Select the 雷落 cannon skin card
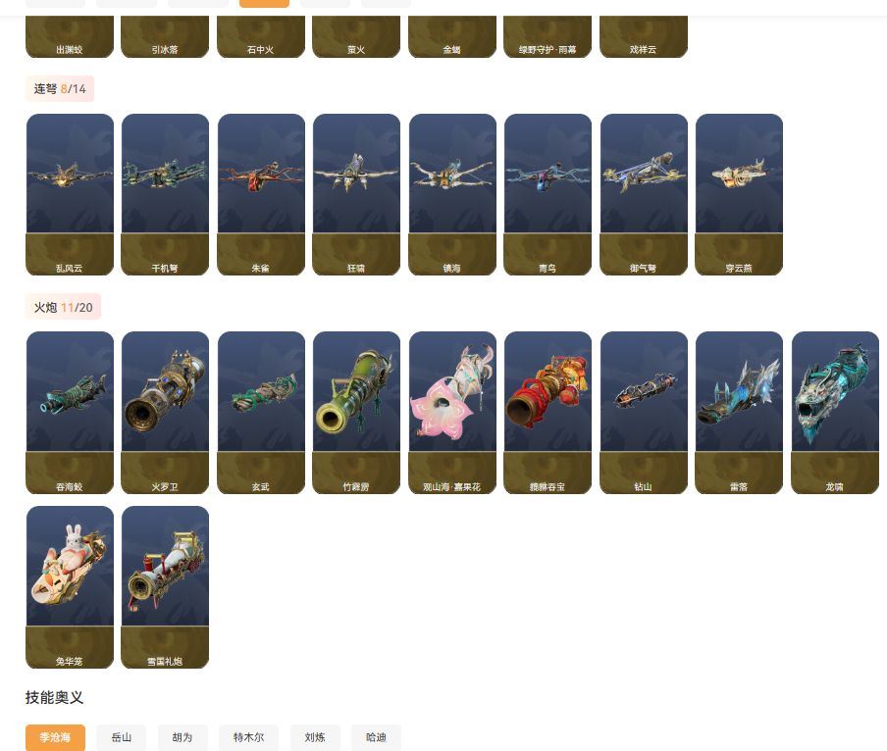The width and height of the screenshot is (887, 751). (x=739, y=413)
